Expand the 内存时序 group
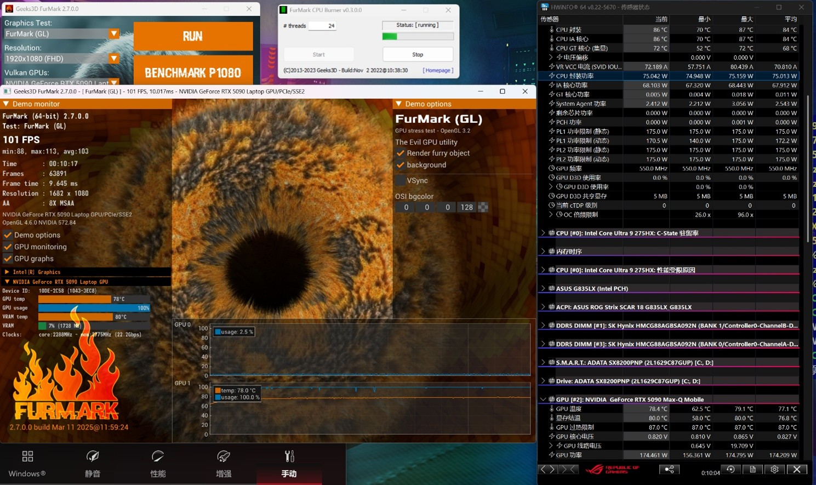Image resolution: width=816 pixels, height=485 pixels. point(543,252)
